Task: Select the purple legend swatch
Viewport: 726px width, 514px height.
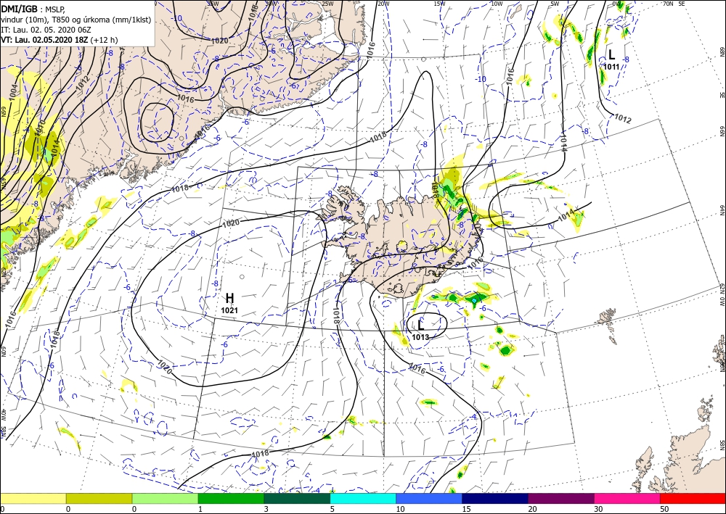Action: coord(560,498)
